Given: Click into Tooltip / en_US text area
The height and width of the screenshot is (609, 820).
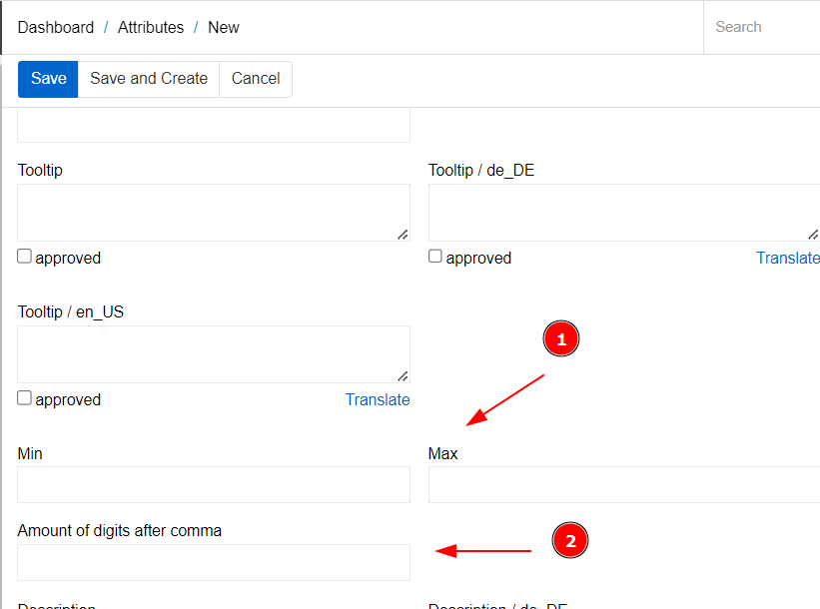Looking at the screenshot, I should point(214,354).
